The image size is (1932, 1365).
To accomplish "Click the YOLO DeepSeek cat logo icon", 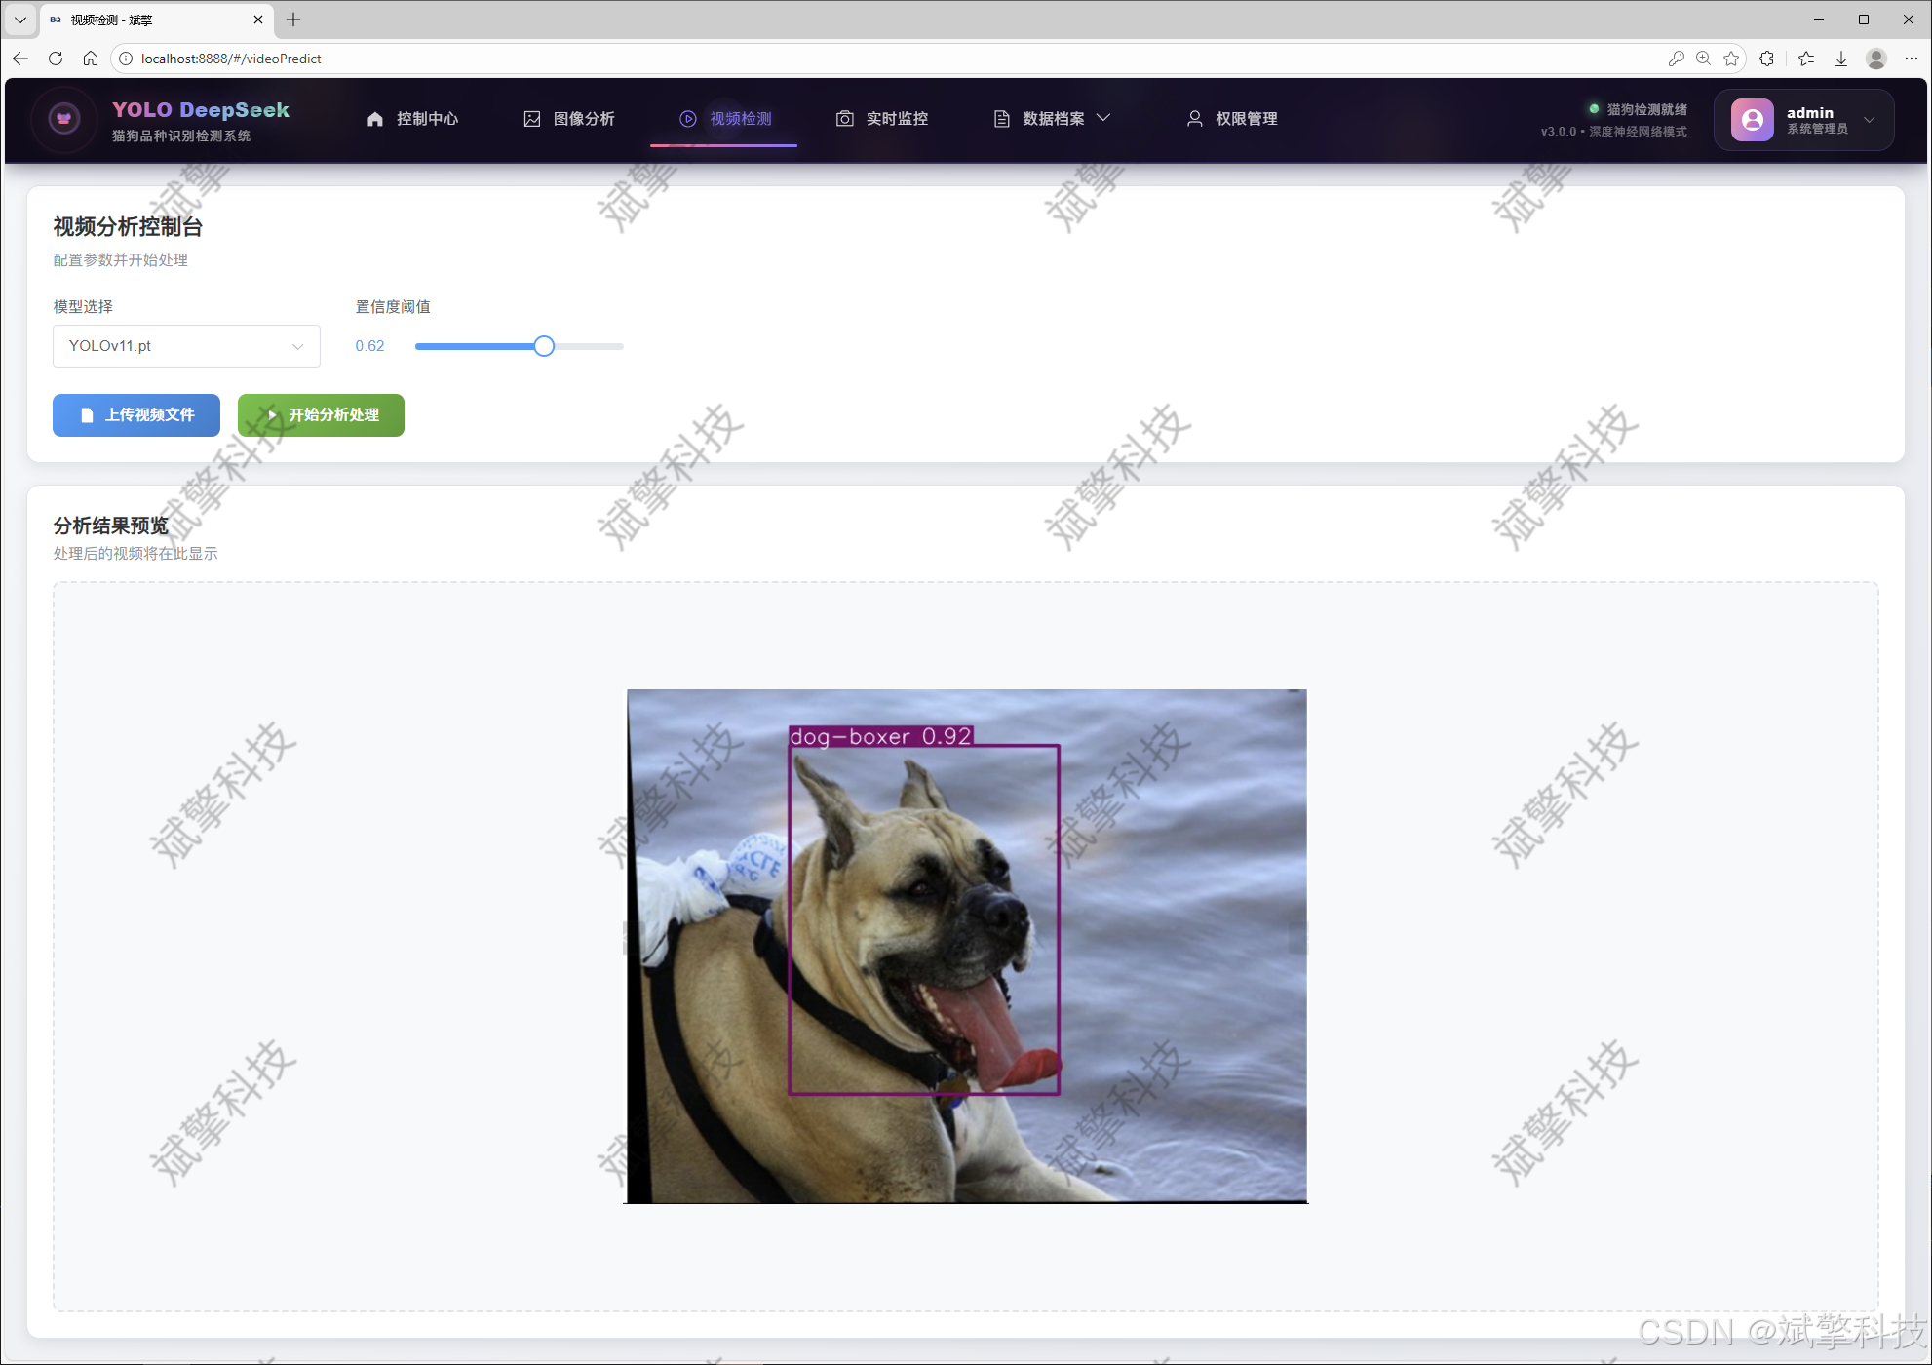I will [64, 119].
